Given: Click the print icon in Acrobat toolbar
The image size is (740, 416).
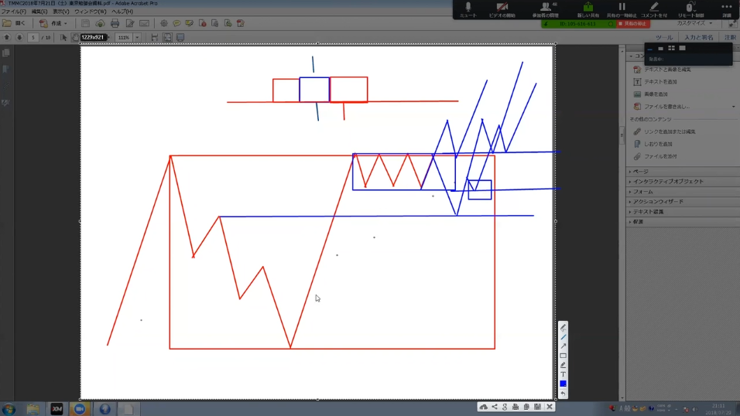Looking at the screenshot, I should pyautogui.click(x=115, y=24).
